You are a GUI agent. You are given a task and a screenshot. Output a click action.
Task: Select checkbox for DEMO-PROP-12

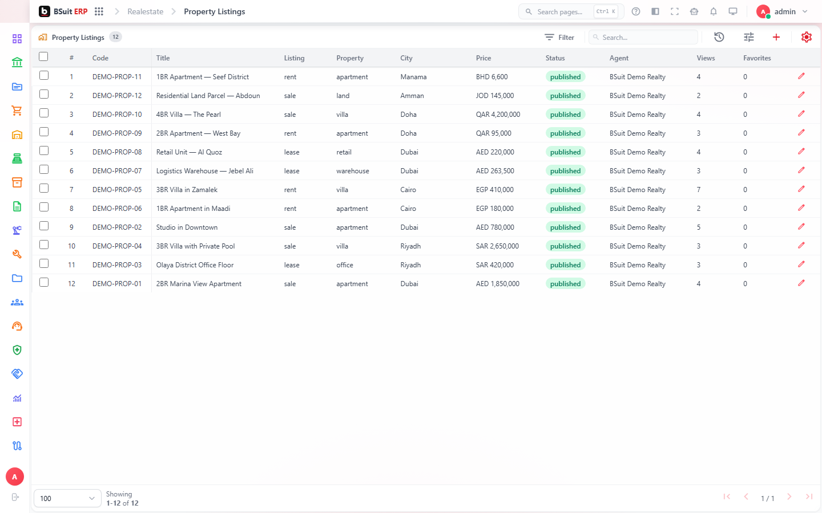tap(44, 94)
